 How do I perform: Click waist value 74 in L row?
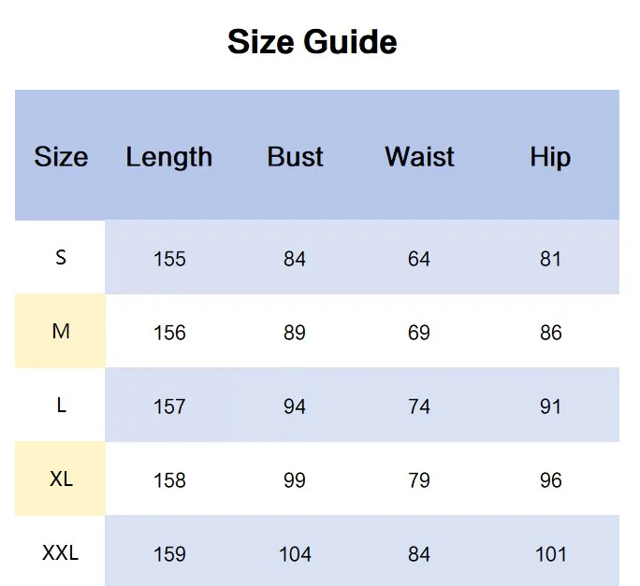tap(419, 407)
